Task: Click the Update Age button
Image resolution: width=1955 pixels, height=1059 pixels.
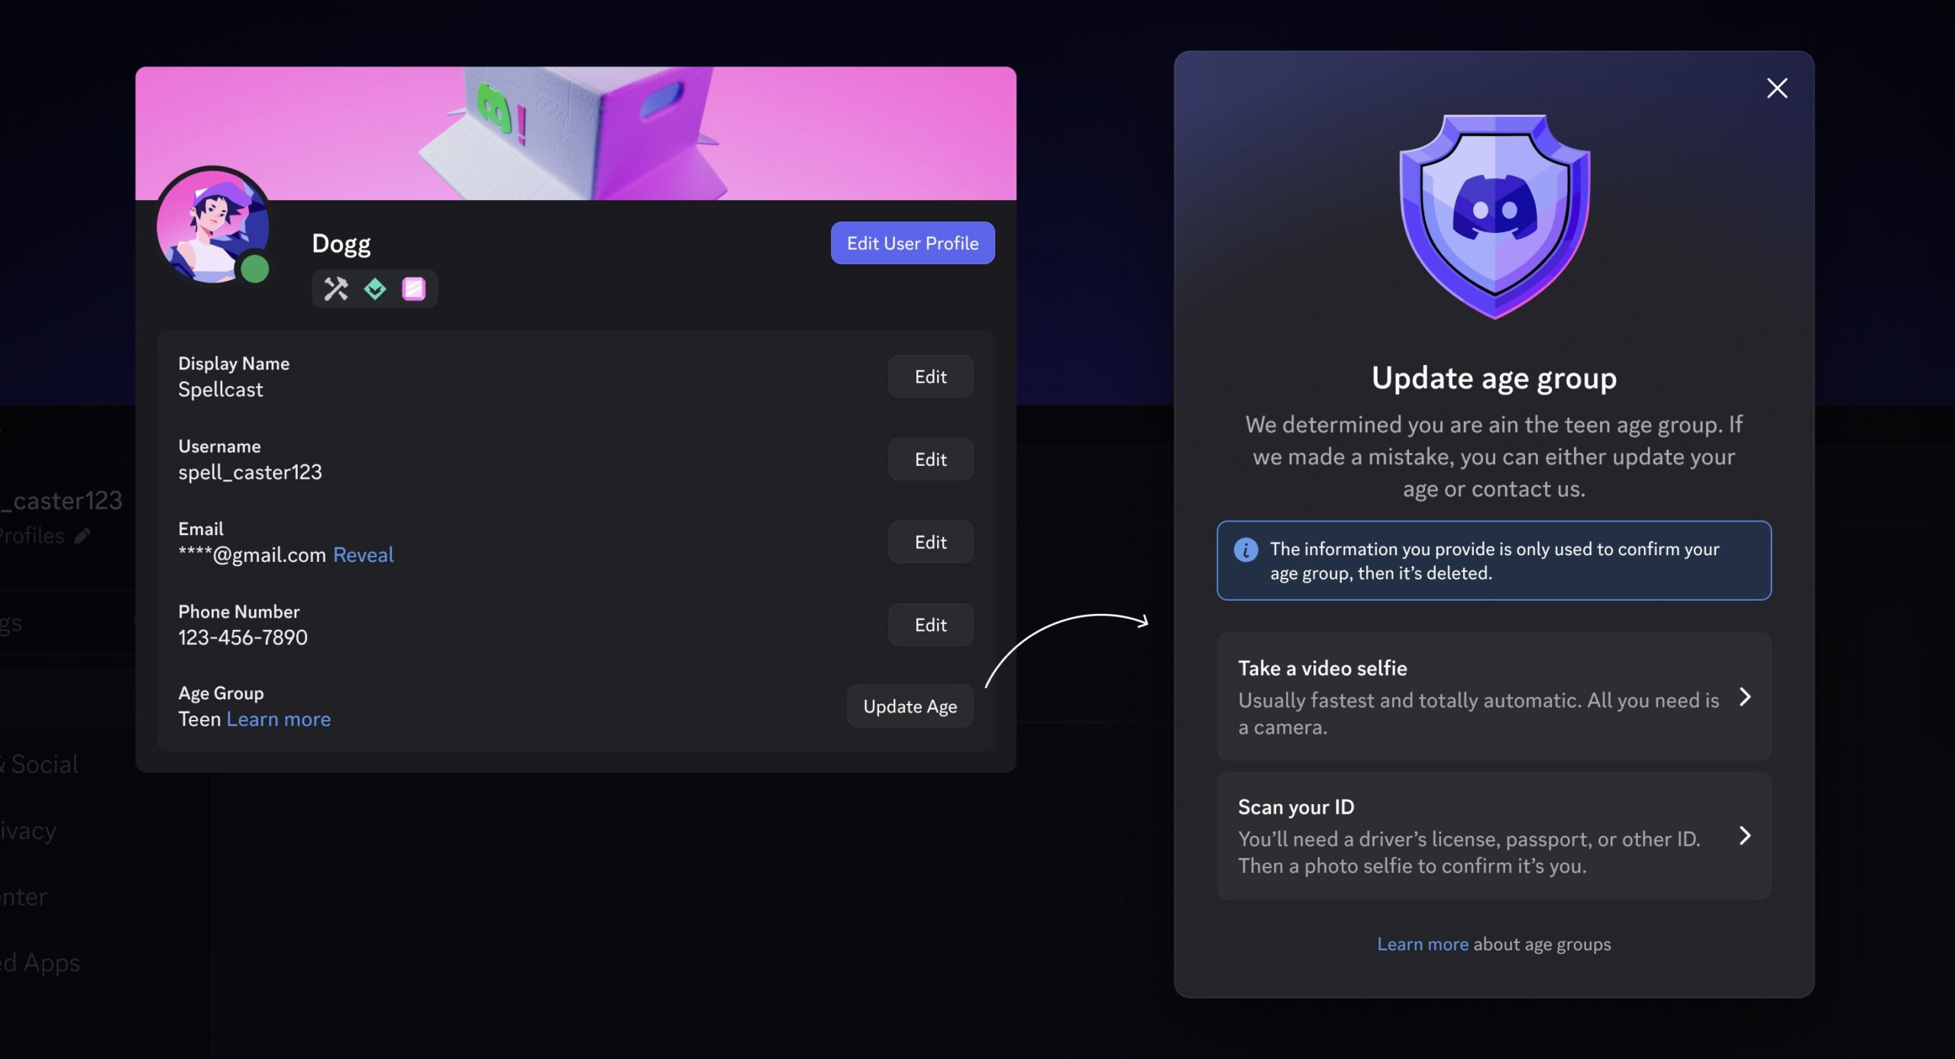Action: coord(910,706)
